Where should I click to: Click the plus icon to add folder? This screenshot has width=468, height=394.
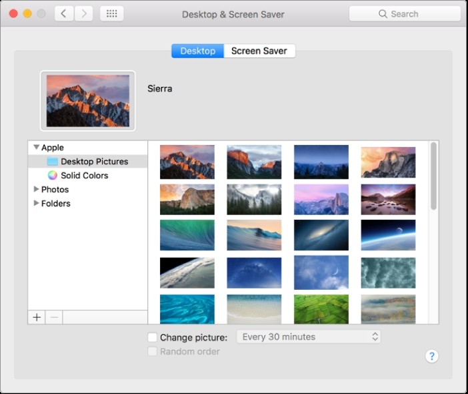coord(37,317)
